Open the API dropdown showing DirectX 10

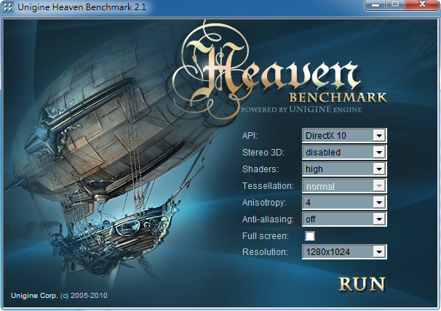(344, 136)
